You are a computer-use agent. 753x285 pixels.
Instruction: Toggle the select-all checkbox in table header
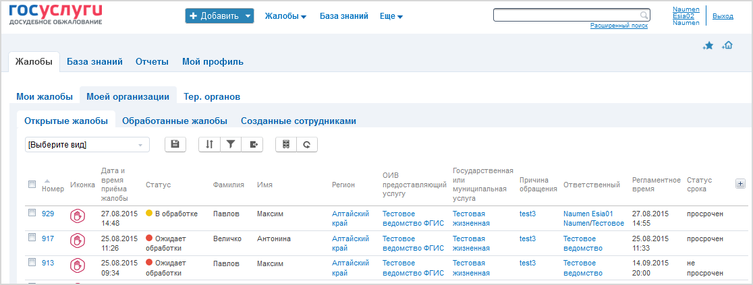(32, 184)
